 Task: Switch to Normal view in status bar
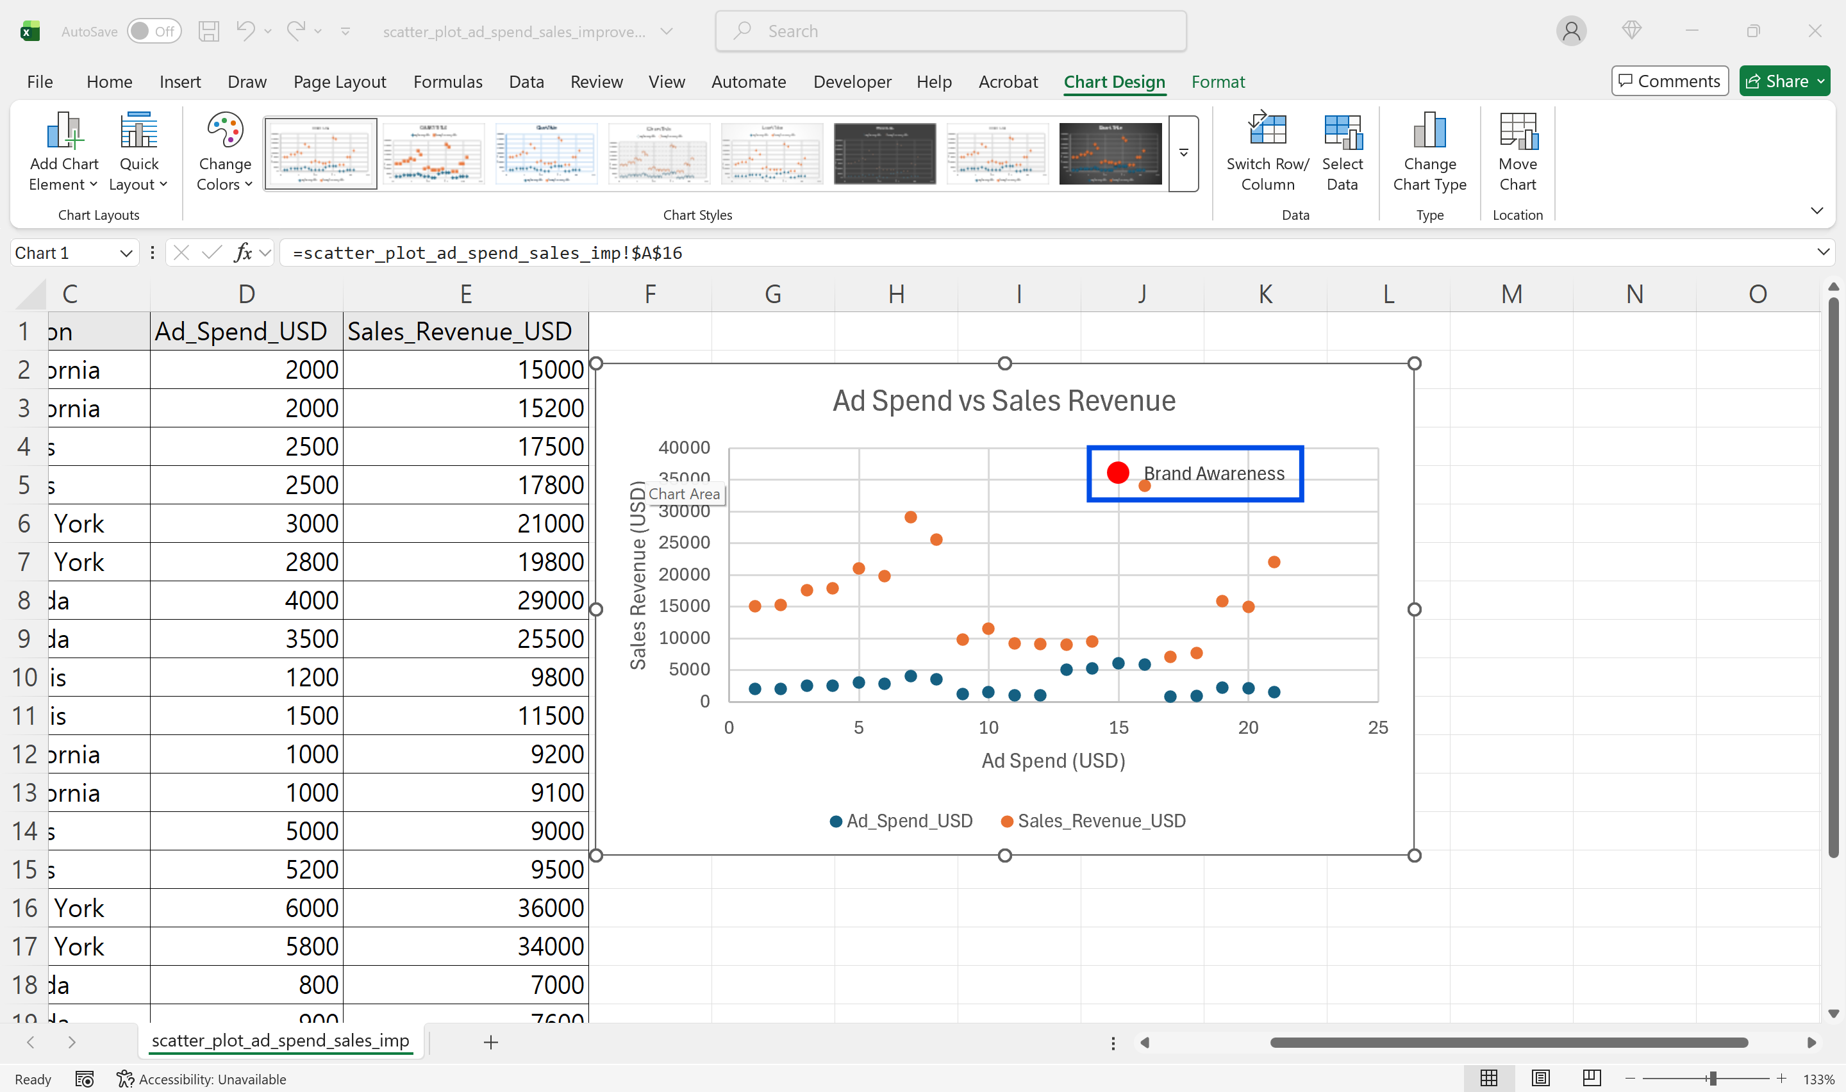coord(1488,1078)
